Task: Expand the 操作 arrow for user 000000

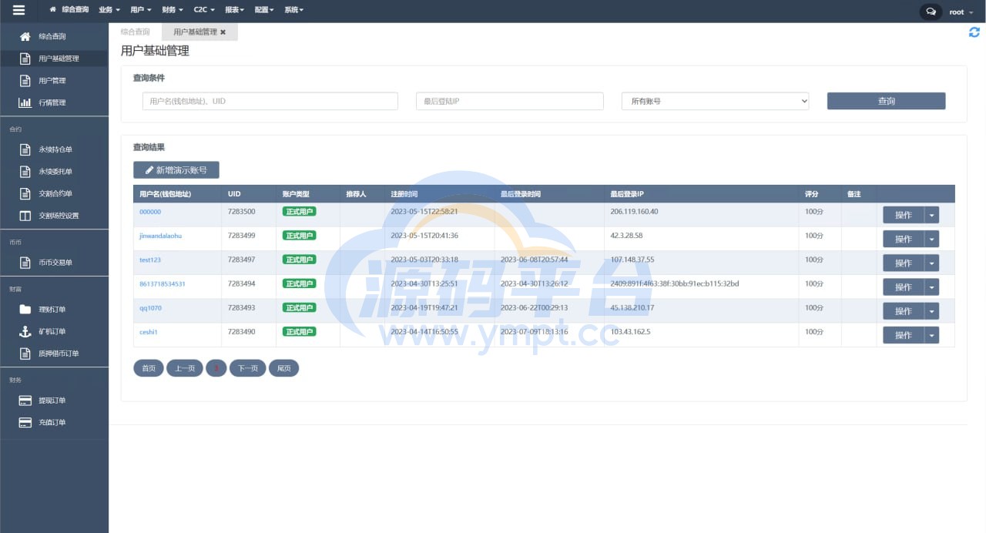Action: click(932, 215)
